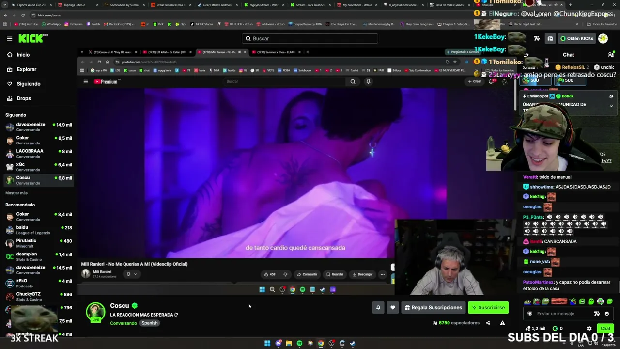Expand the pinned BotRix message chevron
This screenshot has height=349, width=620.
pyautogui.click(x=611, y=106)
